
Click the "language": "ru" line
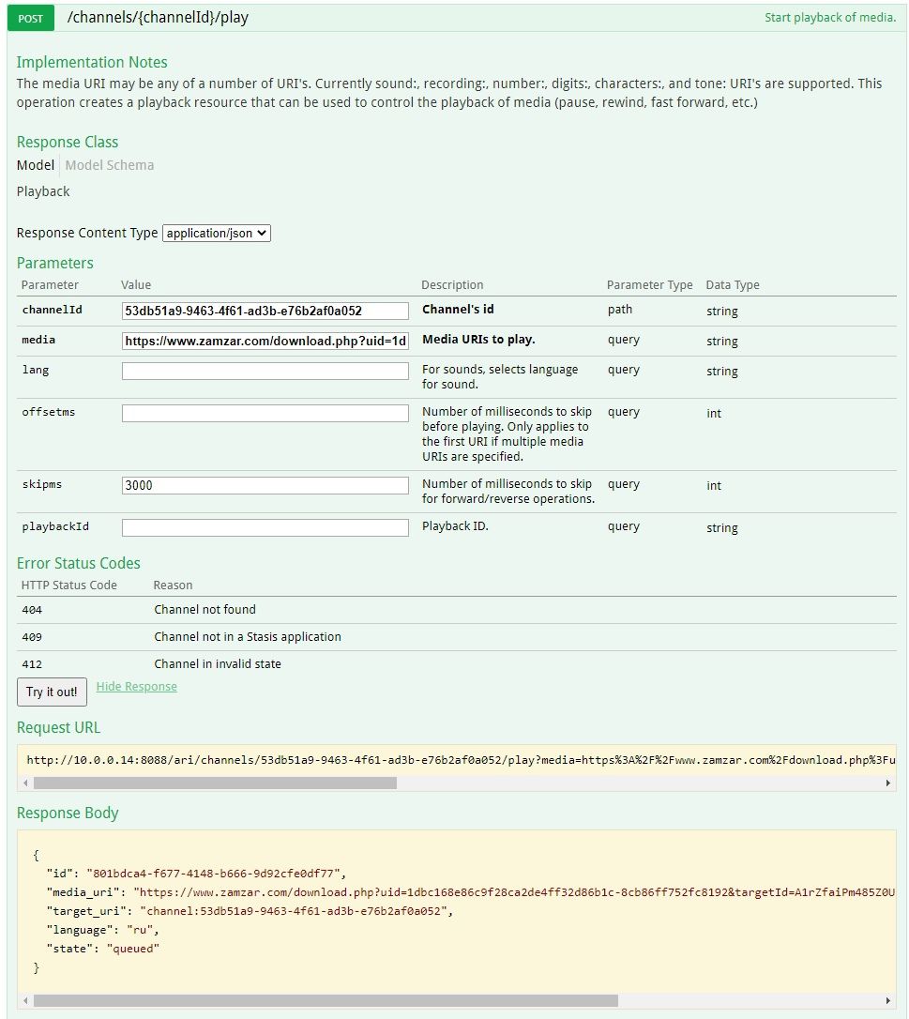click(x=102, y=931)
